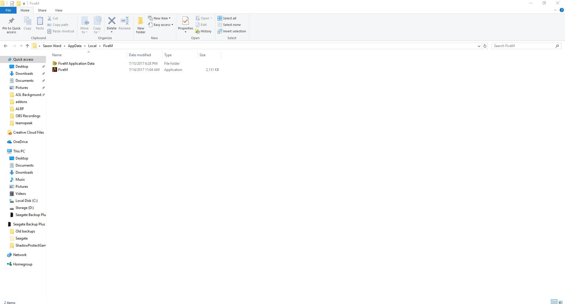Select Quick access in the navigation pane
Screen dimensions: 565x304
23,59
